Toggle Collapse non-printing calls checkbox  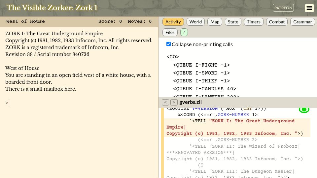pyautogui.click(x=168, y=44)
